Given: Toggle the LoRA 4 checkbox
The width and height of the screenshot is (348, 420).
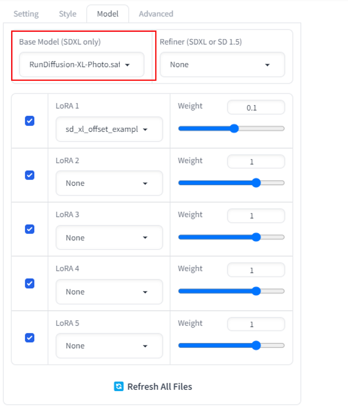Looking at the screenshot, I should tap(30, 284).
